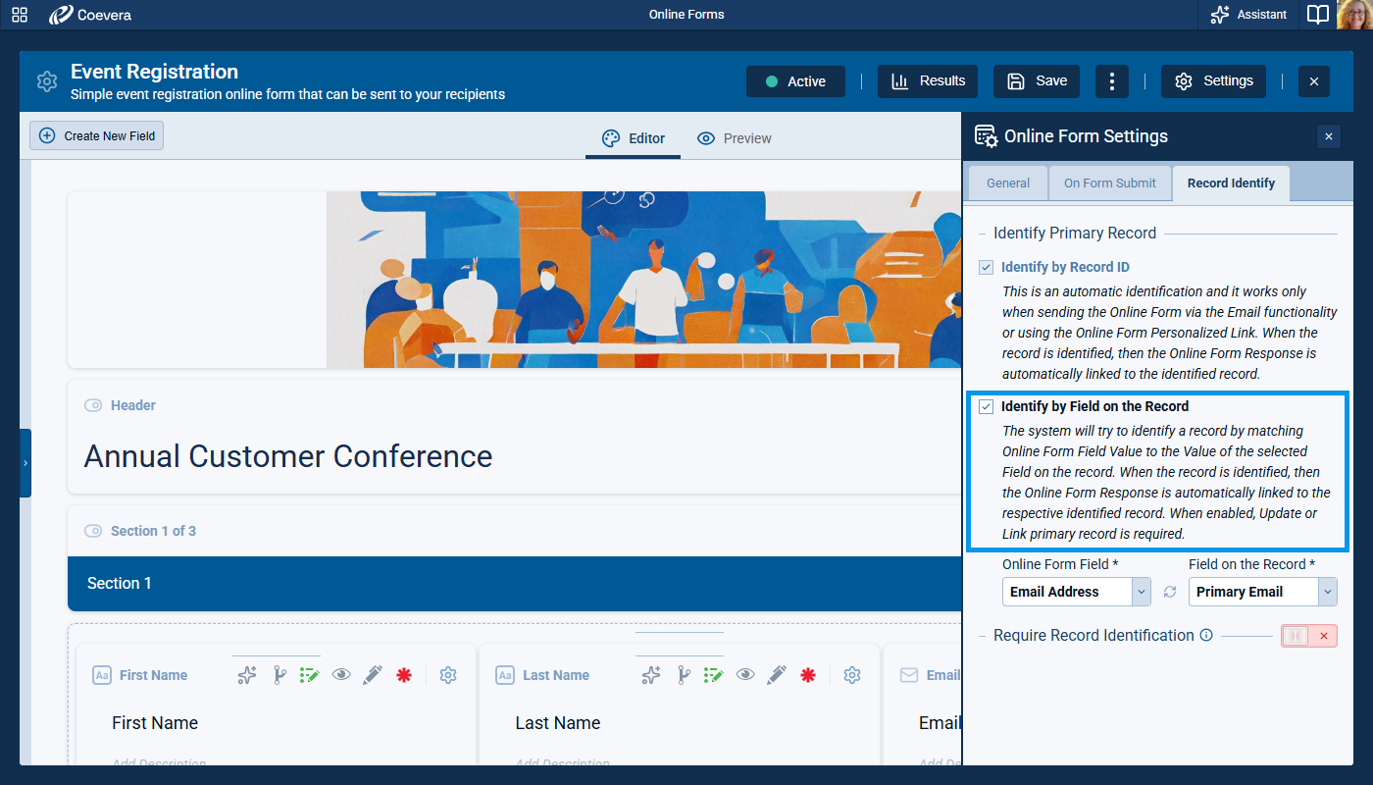Click the pencil edit icon on First Name

point(372,675)
